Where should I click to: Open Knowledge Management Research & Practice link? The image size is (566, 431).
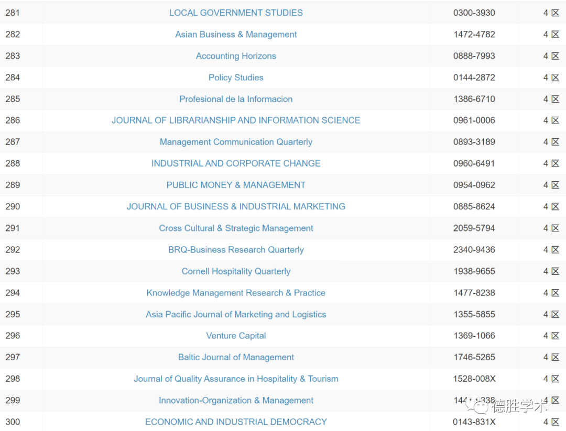(236, 293)
